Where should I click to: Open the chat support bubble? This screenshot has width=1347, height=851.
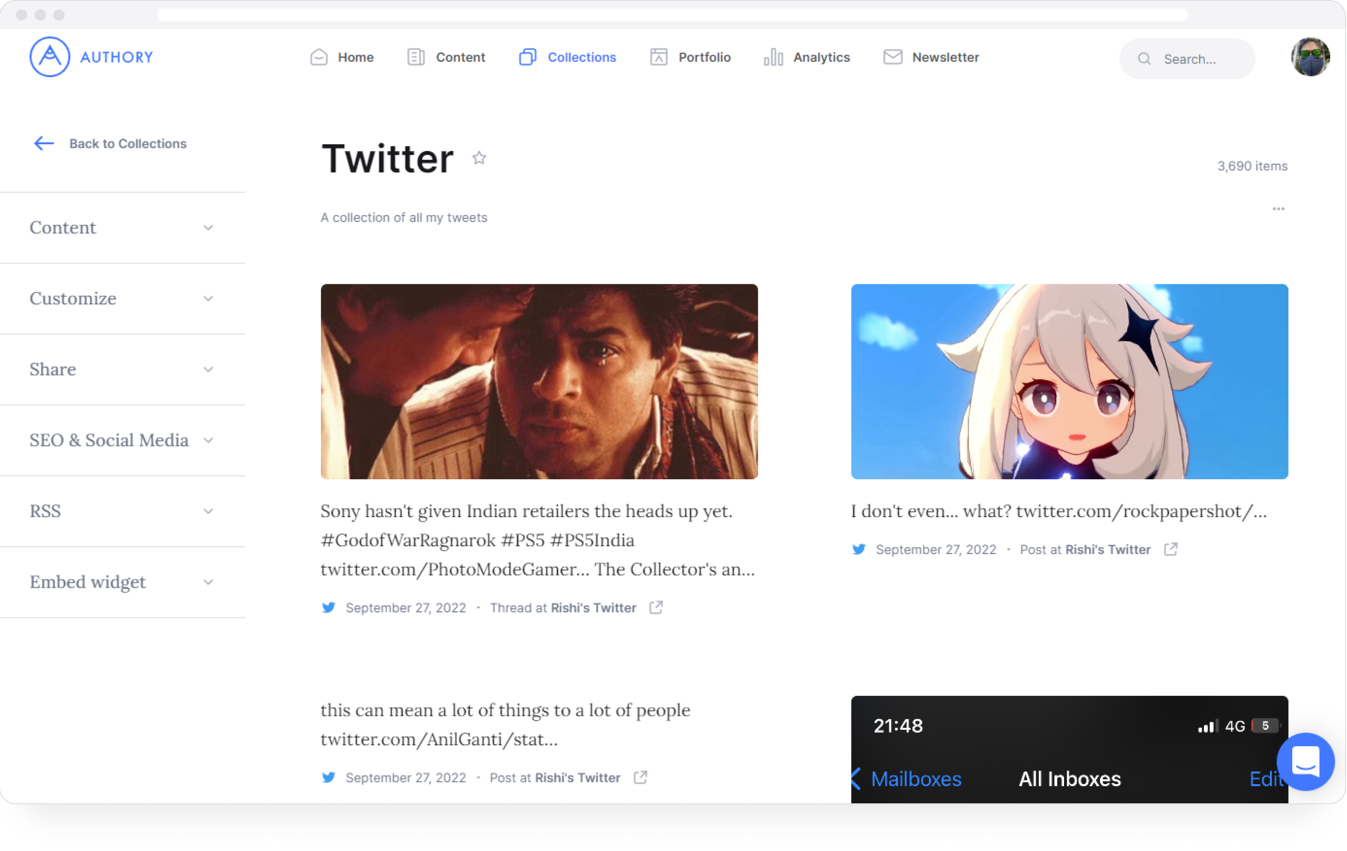pyautogui.click(x=1305, y=761)
